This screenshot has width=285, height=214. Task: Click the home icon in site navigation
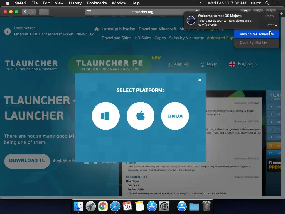click(x=97, y=29)
